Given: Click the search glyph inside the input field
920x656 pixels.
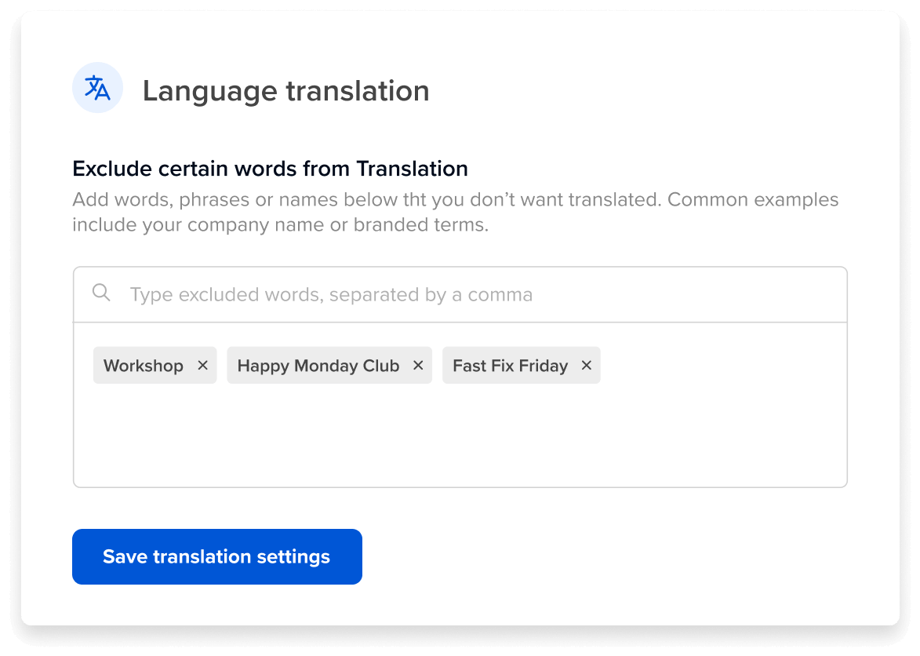Looking at the screenshot, I should [101, 292].
